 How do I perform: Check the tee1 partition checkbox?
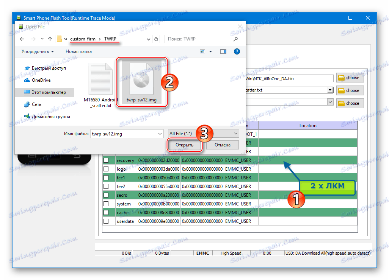tap(106, 177)
